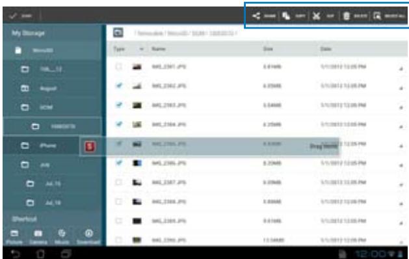Tap the Android Back navigation icon
Image resolution: width=409 pixels, height=259 pixels.
pyautogui.click(x=16, y=254)
